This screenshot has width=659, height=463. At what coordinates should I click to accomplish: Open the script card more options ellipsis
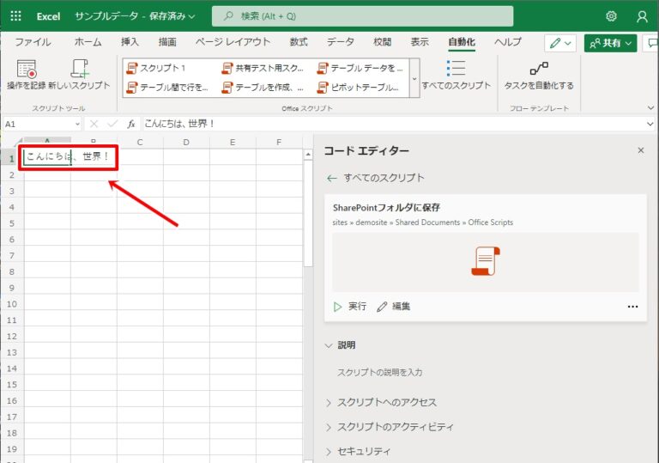632,307
